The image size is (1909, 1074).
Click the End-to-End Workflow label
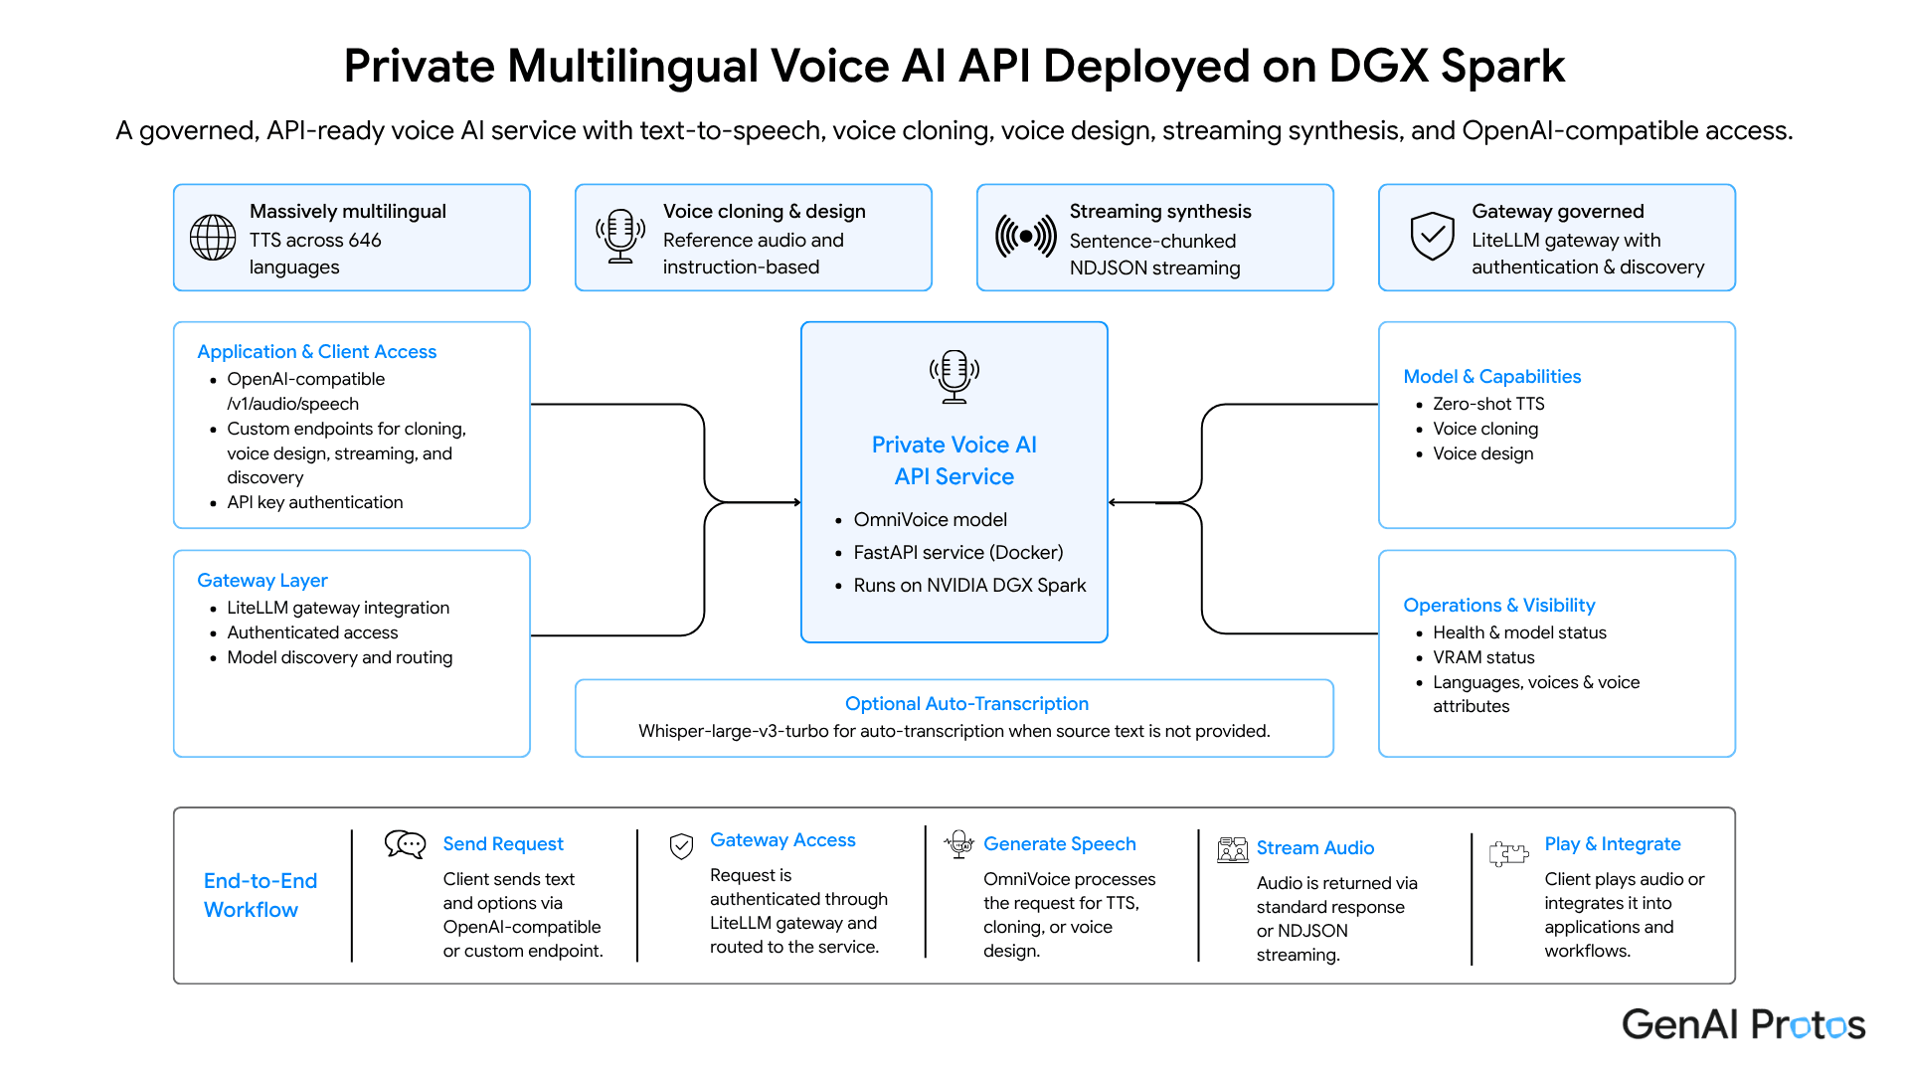[x=260, y=895]
